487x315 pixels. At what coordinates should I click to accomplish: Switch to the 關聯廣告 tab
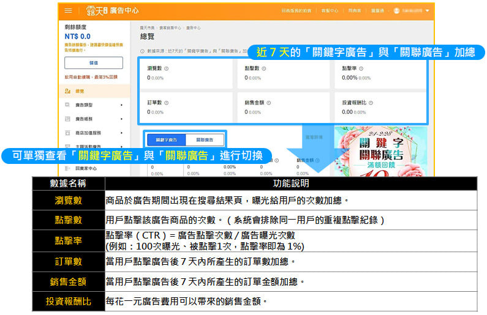tap(205, 140)
